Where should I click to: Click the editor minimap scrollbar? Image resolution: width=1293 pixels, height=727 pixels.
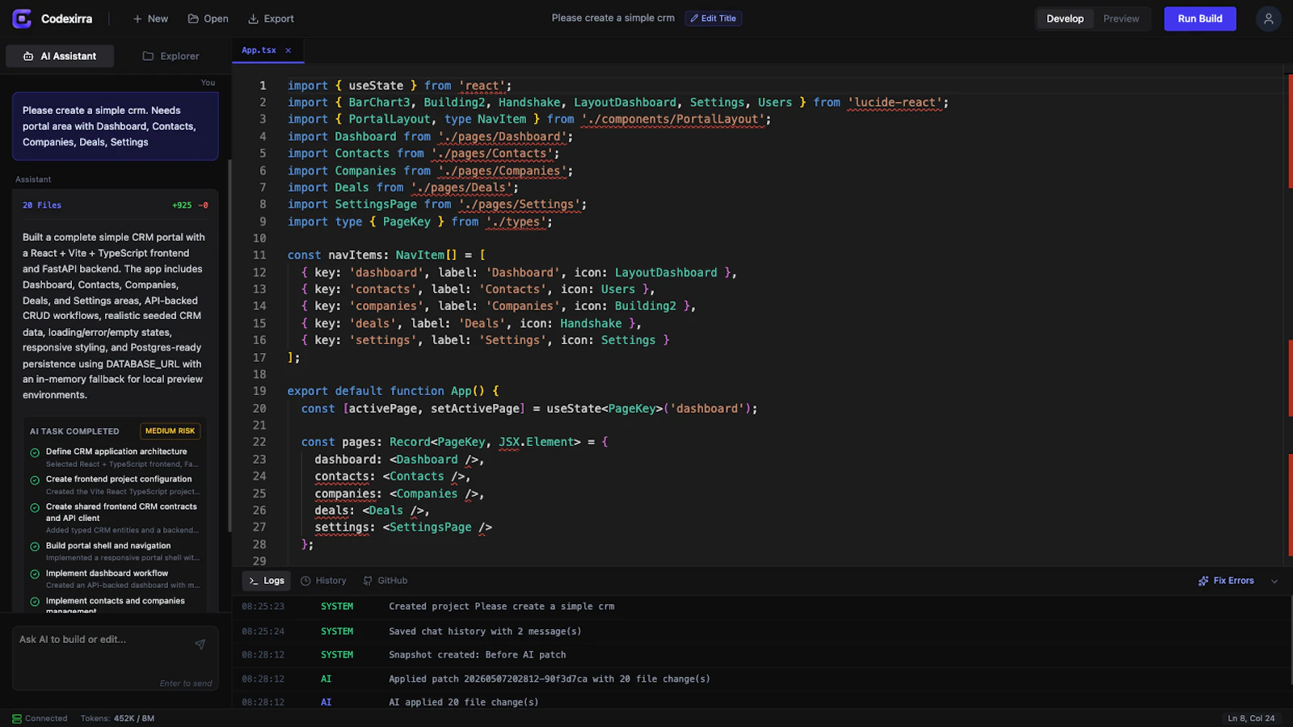[1288, 315]
